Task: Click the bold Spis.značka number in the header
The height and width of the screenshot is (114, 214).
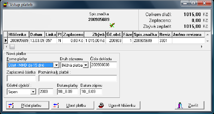Action: 99,20
